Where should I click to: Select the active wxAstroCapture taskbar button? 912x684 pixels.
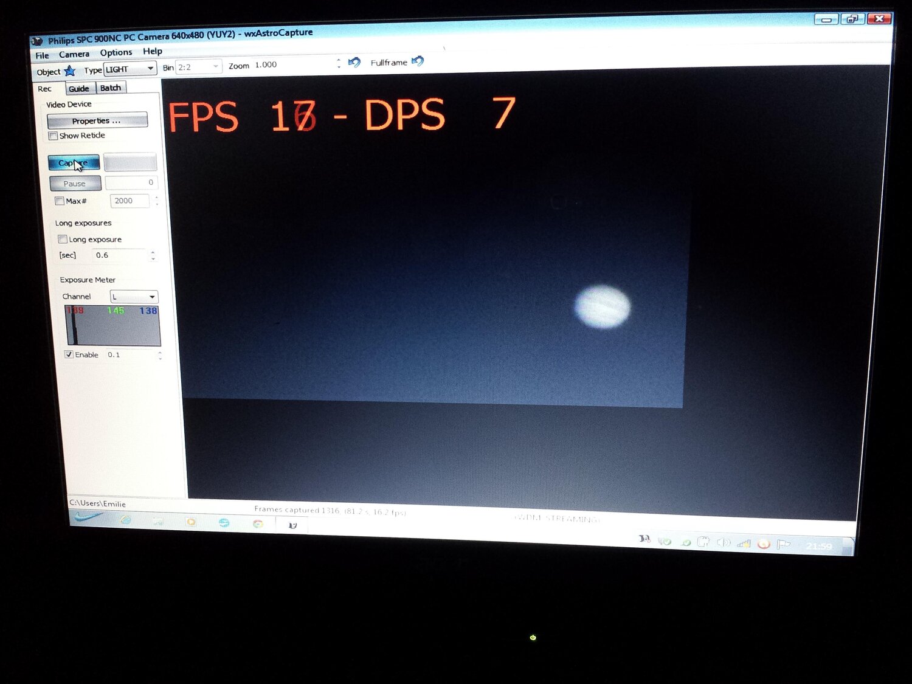coord(292,525)
